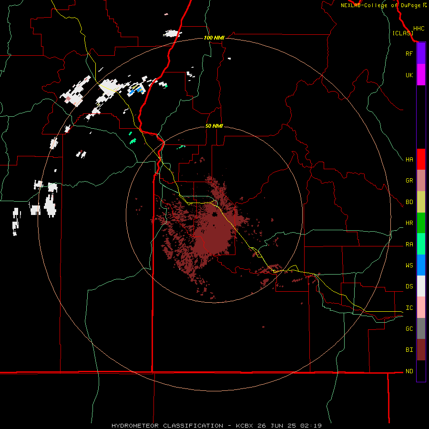Pick the dusty pink GR legend swatch
Image resolution: width=429 pixels, height=429 pixels.
421,181
